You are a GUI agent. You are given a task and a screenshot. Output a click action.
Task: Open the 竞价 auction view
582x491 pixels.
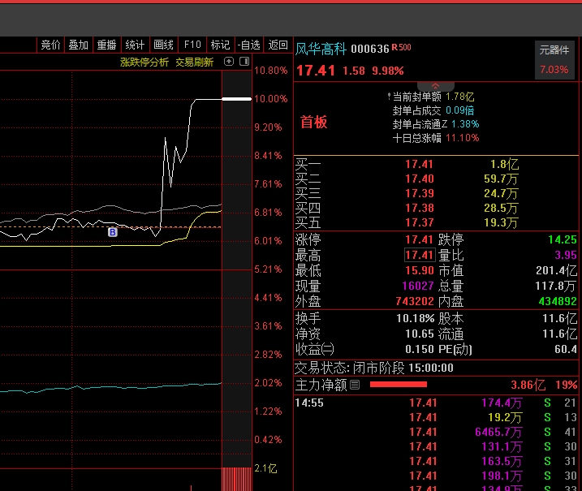[50, 45]
